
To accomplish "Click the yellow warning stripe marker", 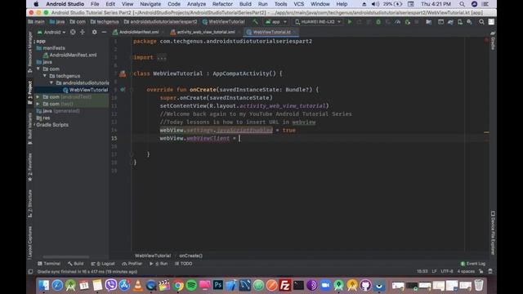I will click(486, 132).
